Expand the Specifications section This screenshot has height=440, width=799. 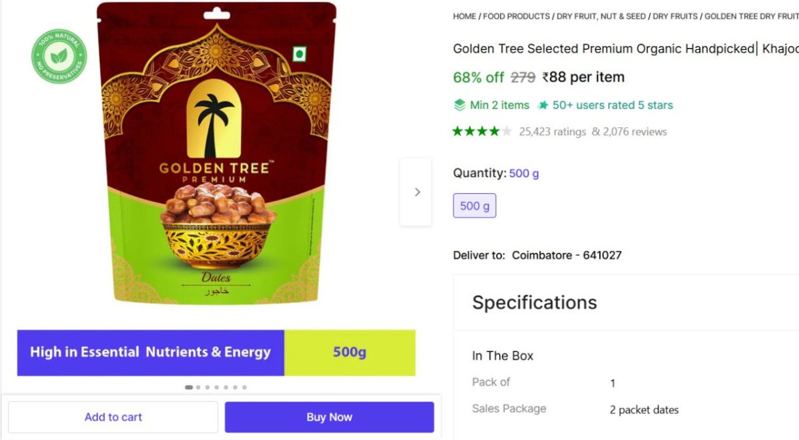[534, 303]
